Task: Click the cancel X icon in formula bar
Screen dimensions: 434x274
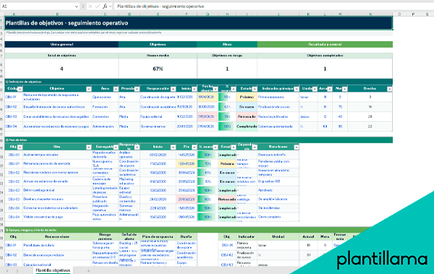Action: tap(90, 6)
